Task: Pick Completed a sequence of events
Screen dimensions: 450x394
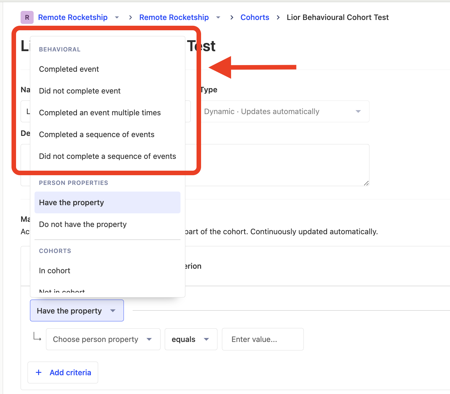Action: (x=97, y=134)
